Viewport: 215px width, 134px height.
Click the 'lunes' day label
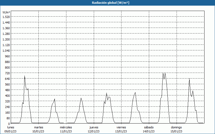pyautogui.click(x=11, y=127)
